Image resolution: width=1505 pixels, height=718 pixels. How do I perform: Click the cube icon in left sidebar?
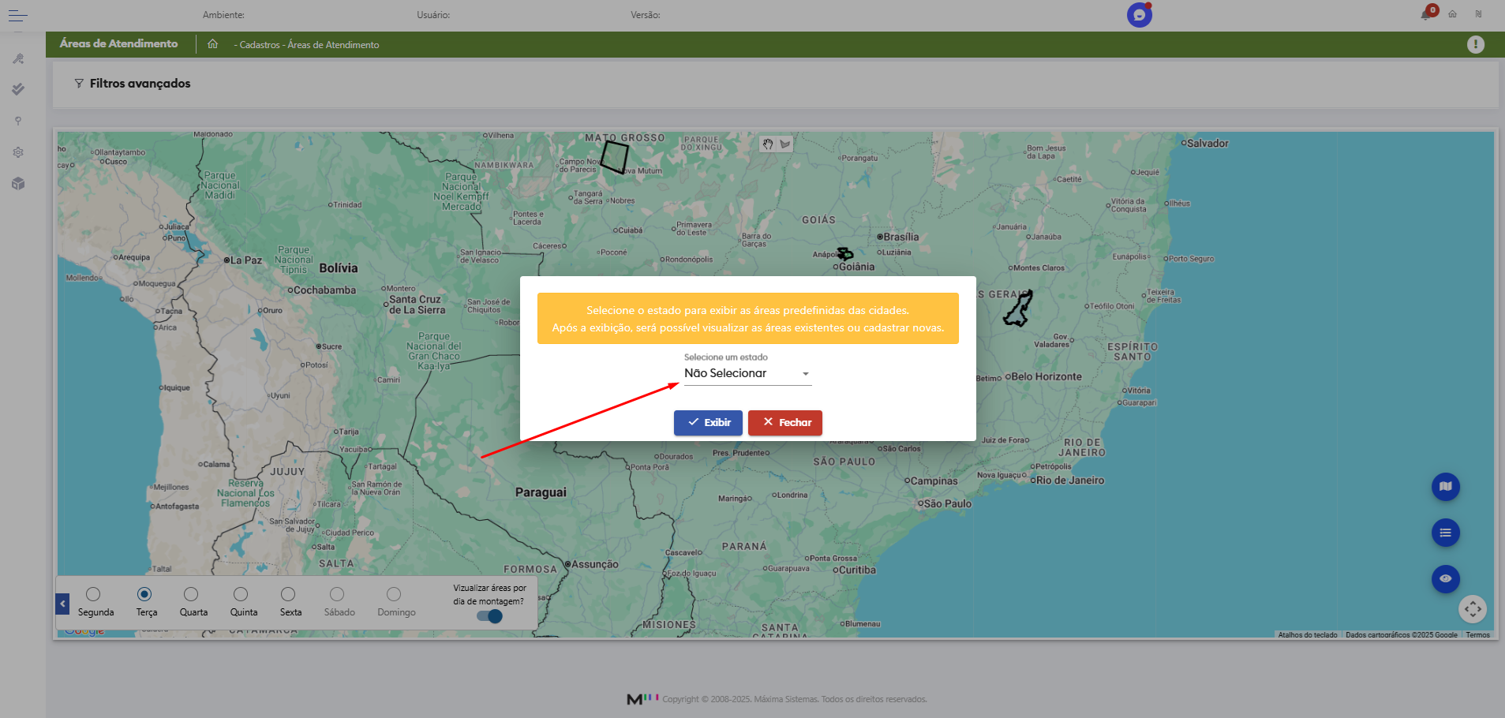click(x=18, y=184)
